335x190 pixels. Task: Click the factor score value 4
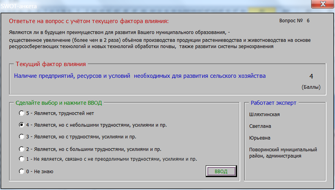311,76
